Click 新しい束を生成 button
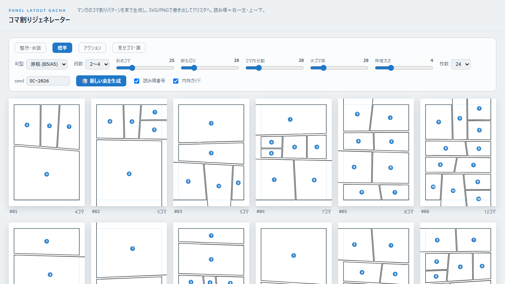 pyautogui.click(x=101, y=81)
